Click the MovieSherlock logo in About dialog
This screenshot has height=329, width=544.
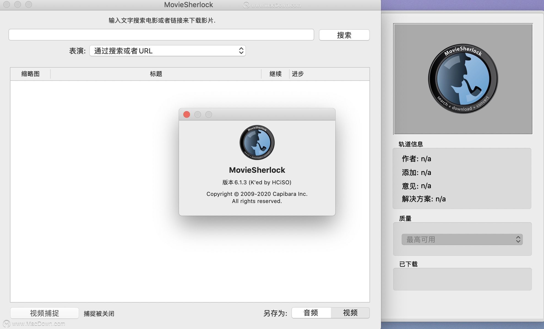(257, 142)
